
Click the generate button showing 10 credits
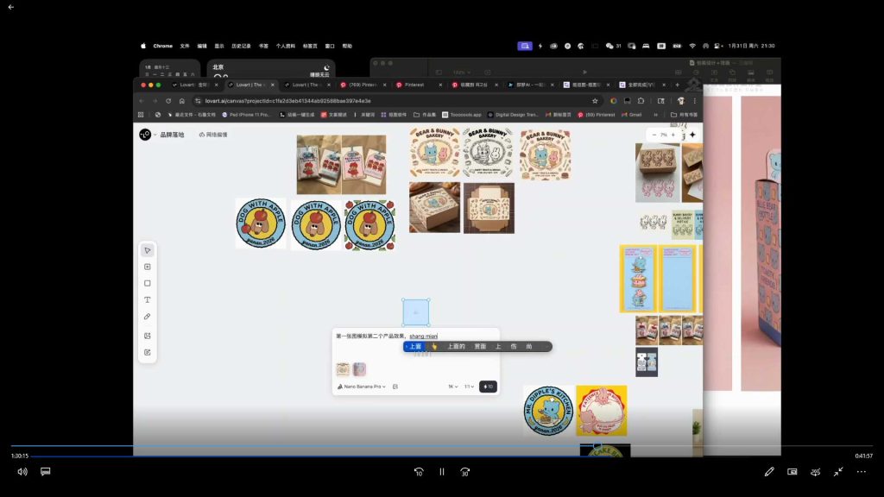(x=489, y=387)
